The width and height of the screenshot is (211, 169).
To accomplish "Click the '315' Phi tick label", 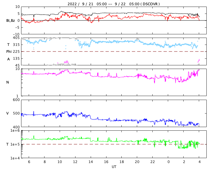I will (16, 45).
